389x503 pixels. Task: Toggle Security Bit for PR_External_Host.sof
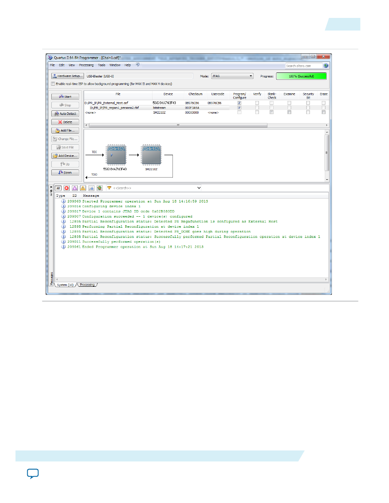[x=308, y=103]
